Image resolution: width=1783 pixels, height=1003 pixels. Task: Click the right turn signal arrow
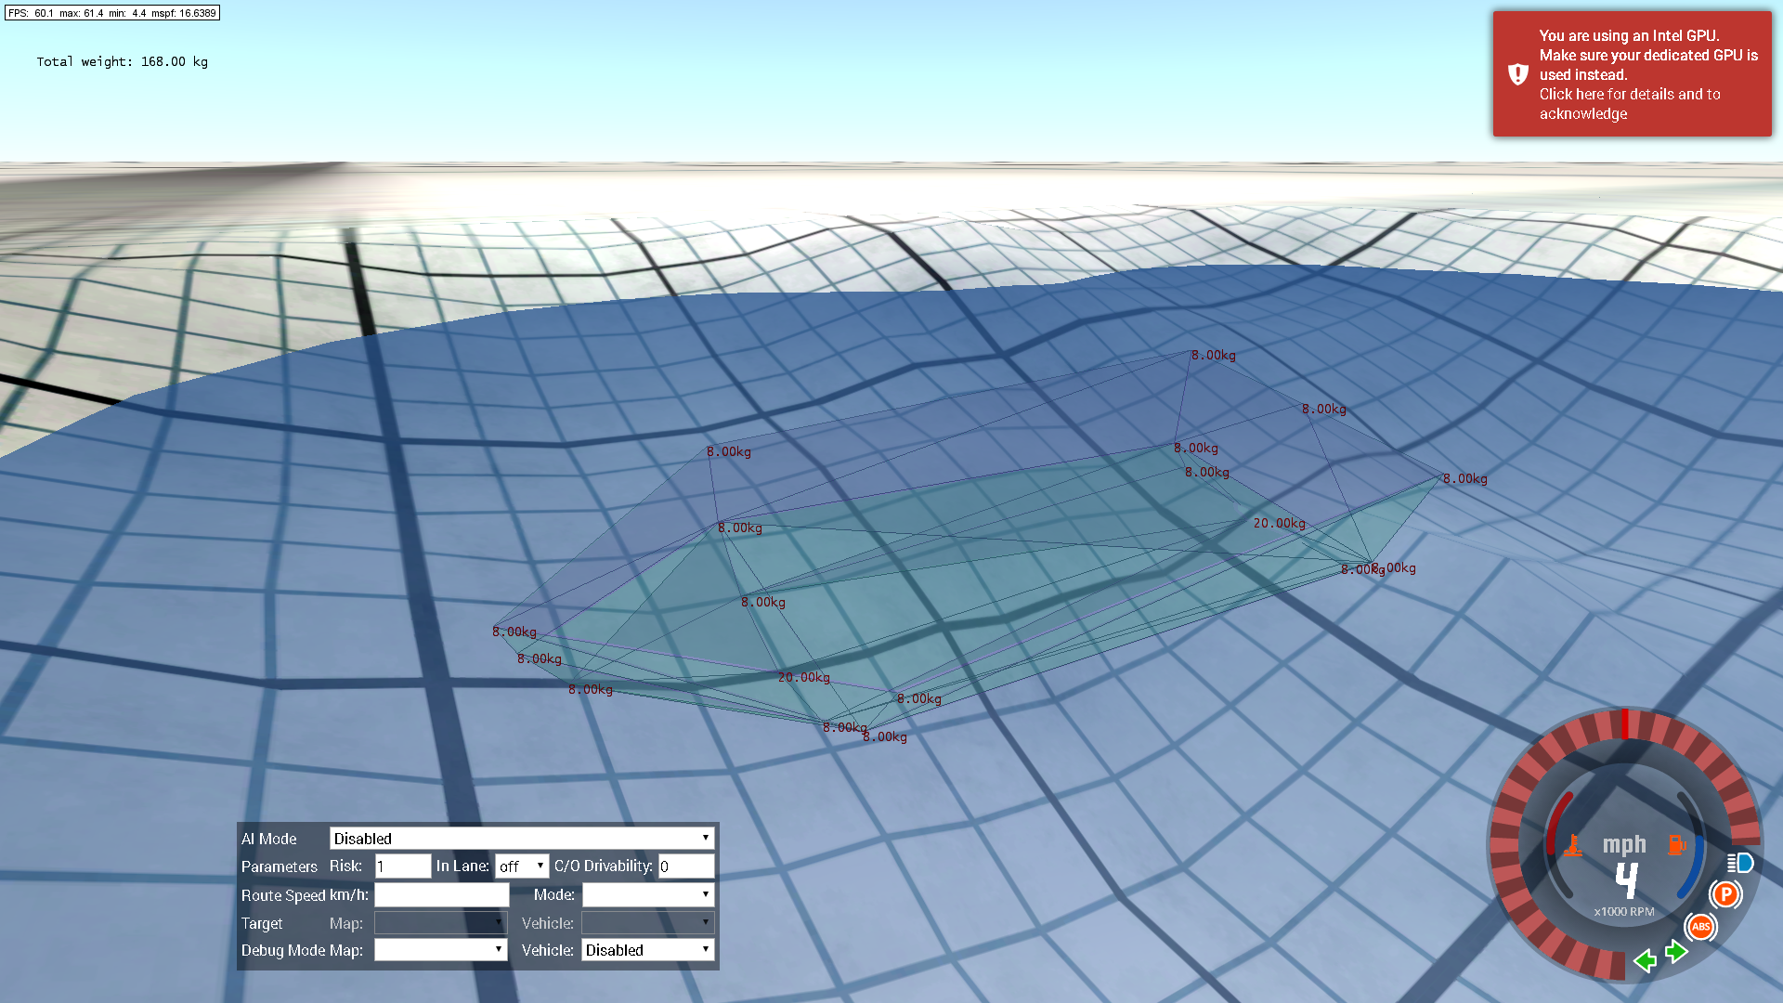point(1676,951)
